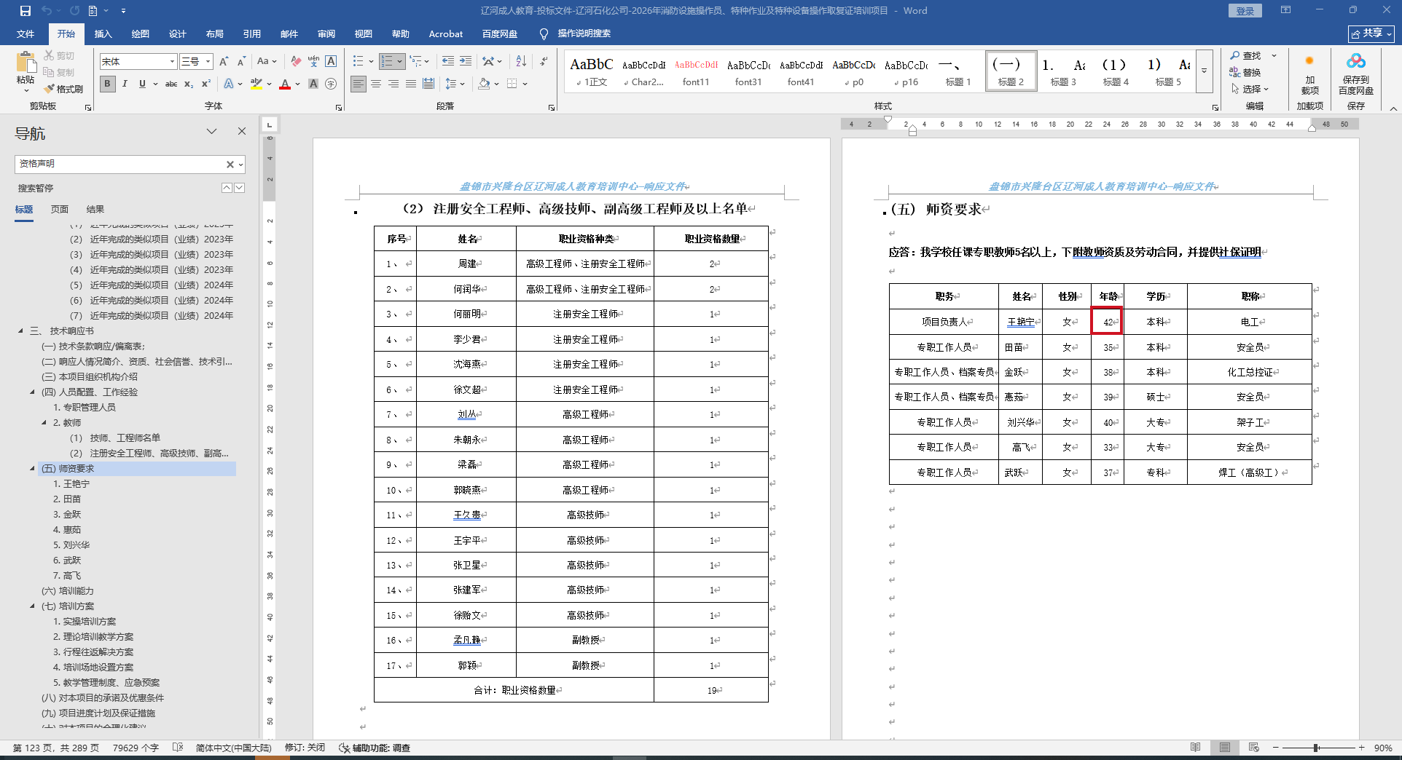Screen dimensions: 1402x760
Task: Open line spacing dropdown
Action: 455,84
